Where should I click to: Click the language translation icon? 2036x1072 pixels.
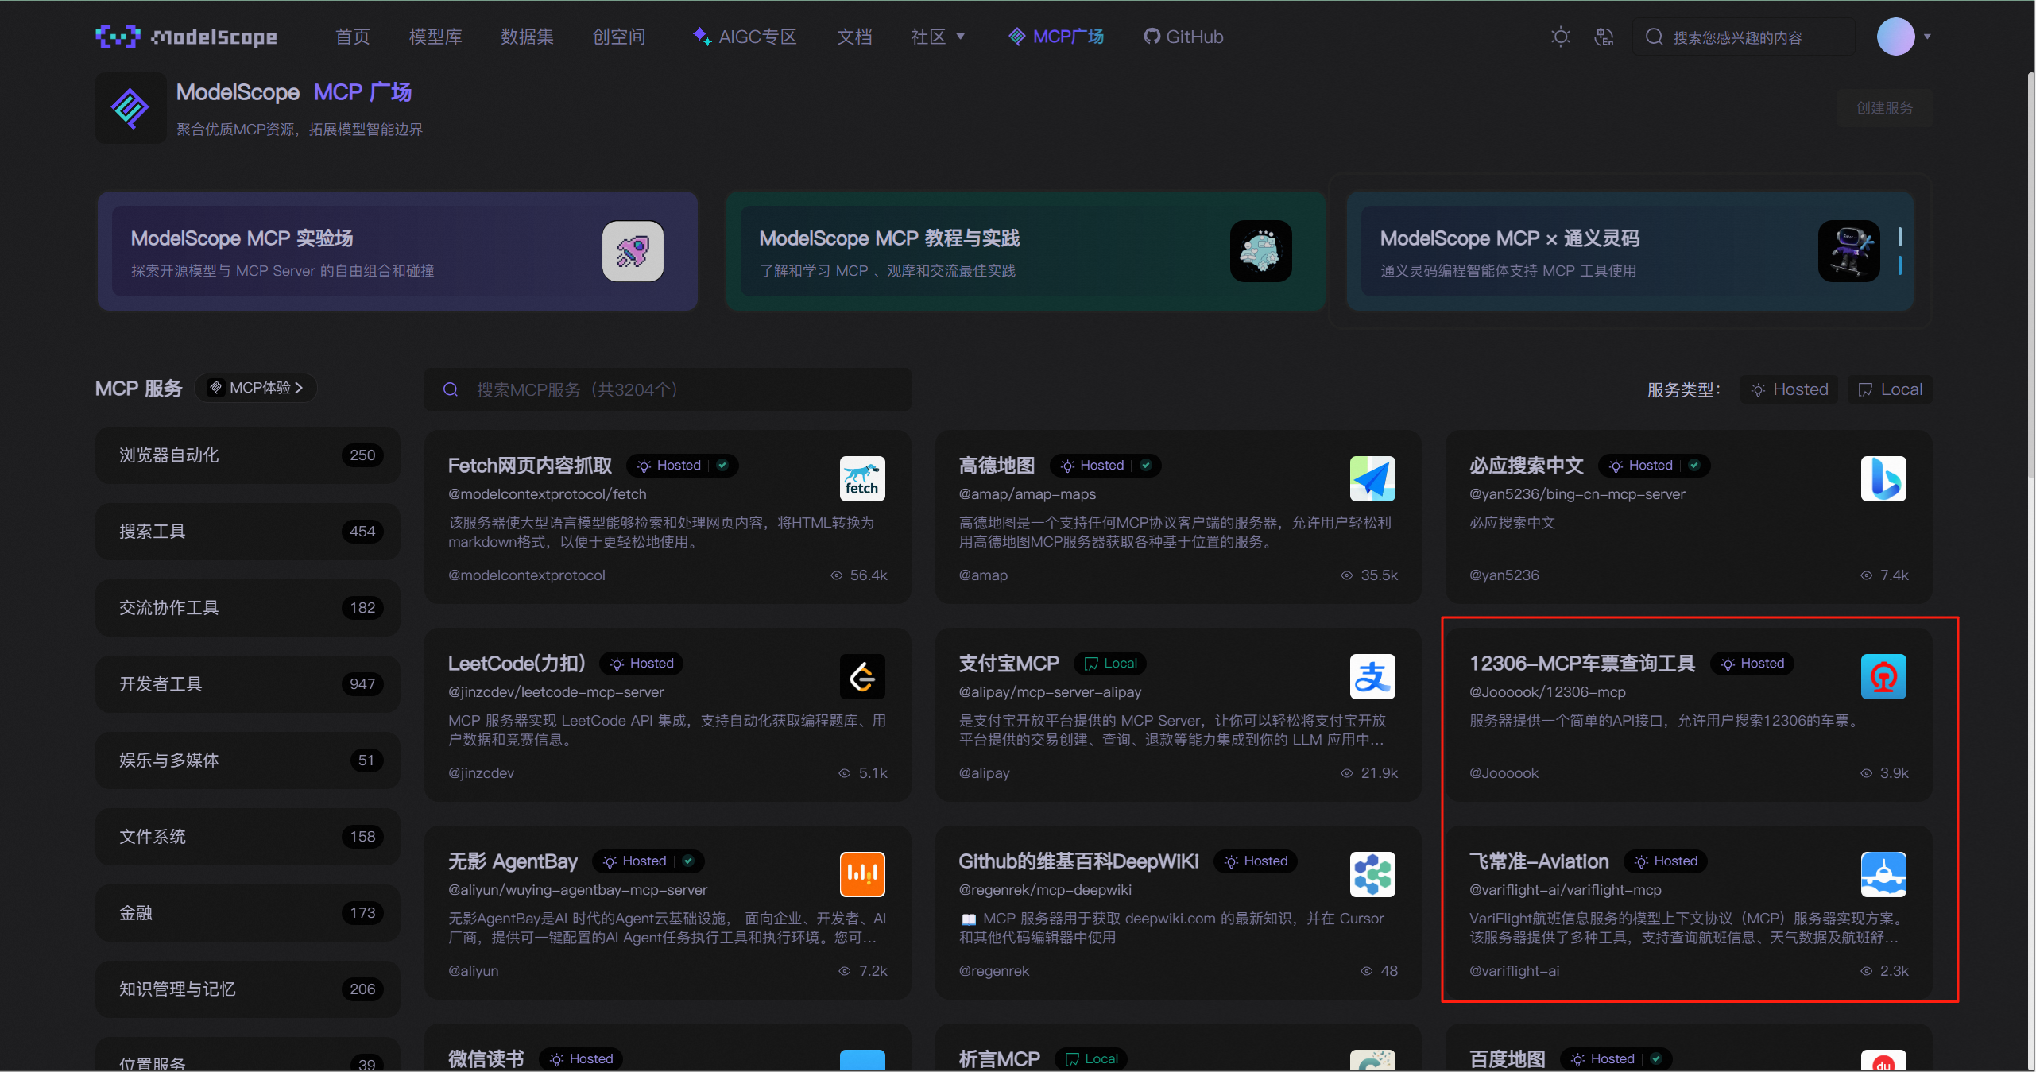pos(1604,37)
